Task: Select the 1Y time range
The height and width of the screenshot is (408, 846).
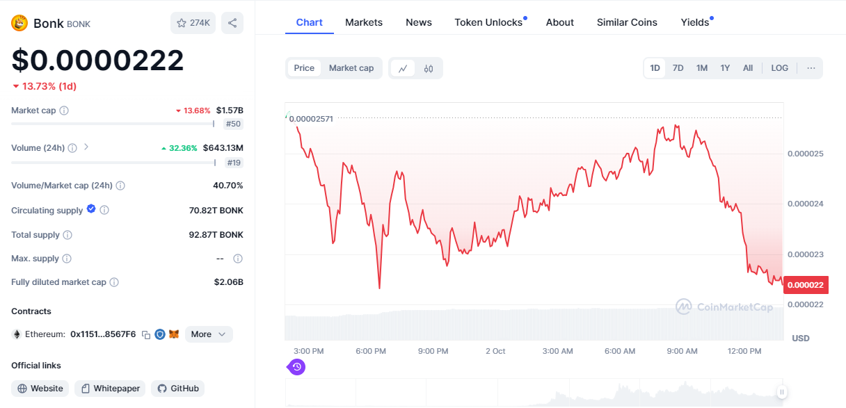Action: [x=725, y=68]
